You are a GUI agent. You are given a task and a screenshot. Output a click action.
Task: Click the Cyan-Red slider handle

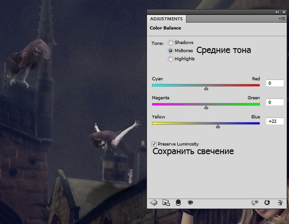tap(206, 89)
